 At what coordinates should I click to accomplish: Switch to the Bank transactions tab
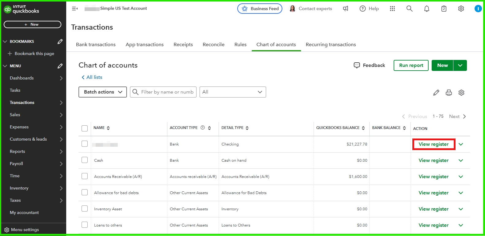pos(96,45)
